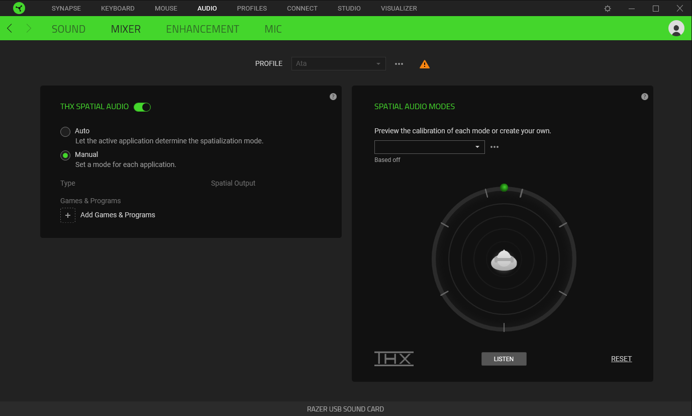Expand the spatial audio mode dropdown
This screenshot has height=416, width=692.
[430, 147]
